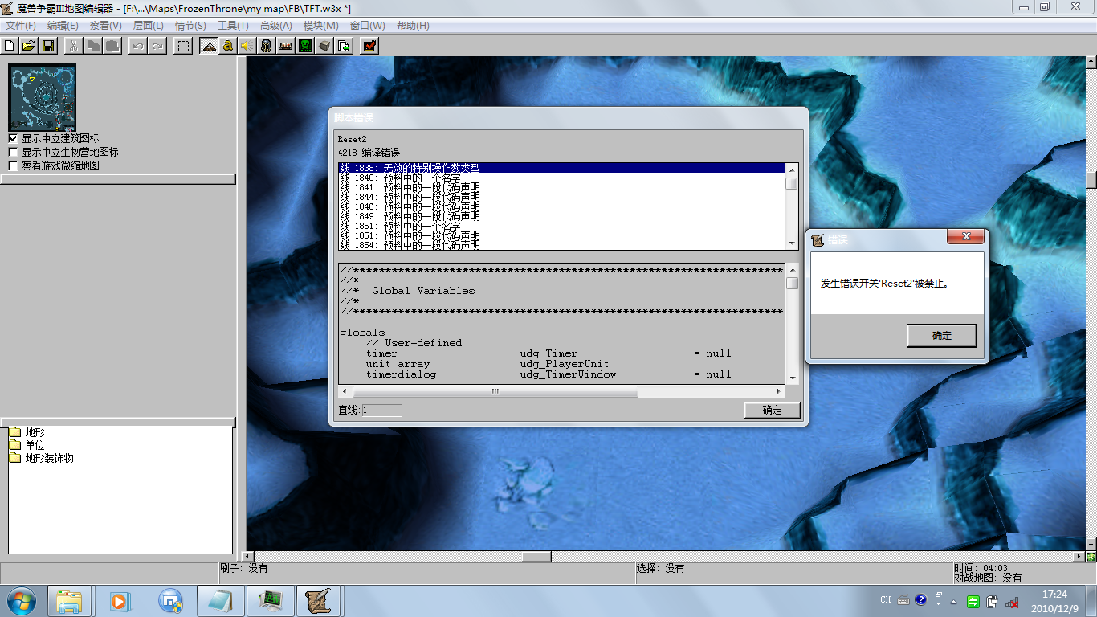This screenshot has height=617, width=1097.
Task: Select error row 线 1846 预料中的一段代码声明
Action: pos(561,206)
